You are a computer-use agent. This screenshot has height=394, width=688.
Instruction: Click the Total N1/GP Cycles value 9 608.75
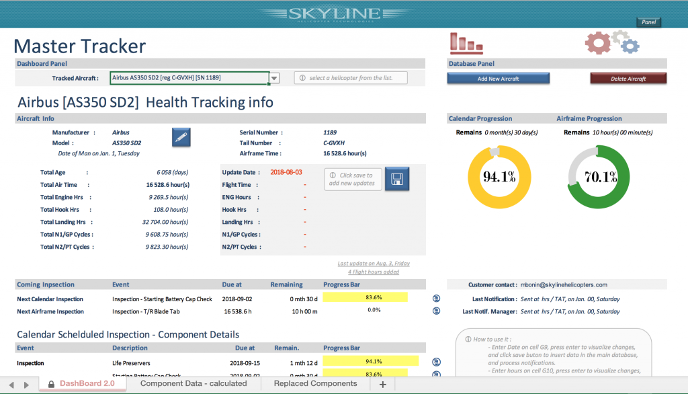click(167, 235)
